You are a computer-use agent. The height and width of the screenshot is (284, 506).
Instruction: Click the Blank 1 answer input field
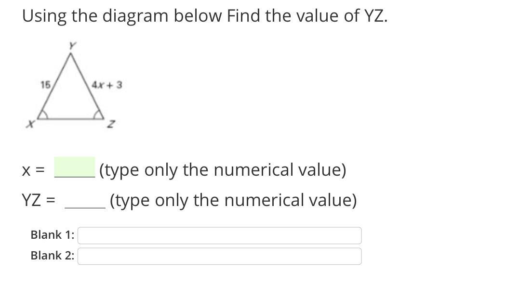[x=219, y=235]
